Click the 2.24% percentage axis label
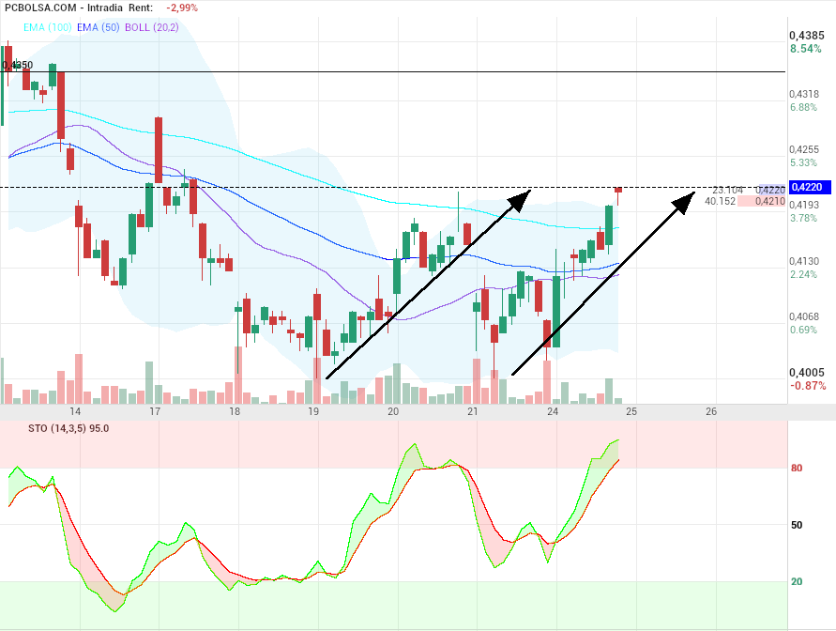Image resolution: width=836 pixels, height=631 pixels. point(803,274)
